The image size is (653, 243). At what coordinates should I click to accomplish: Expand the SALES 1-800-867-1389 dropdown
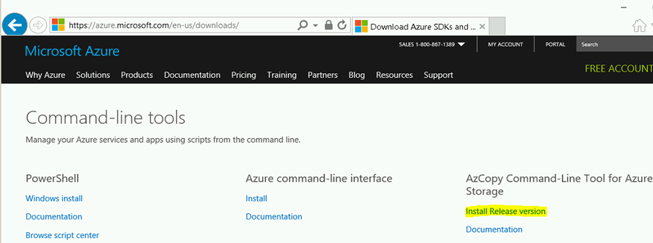click(432, 45)
